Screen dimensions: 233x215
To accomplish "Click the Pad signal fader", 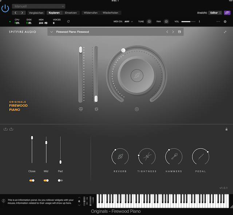I will [x=60, y=162].
